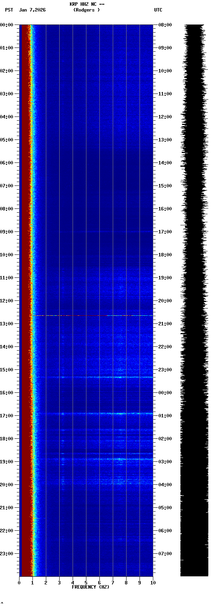Click the 03:00 UTC tick label
The height and width of the screenshot is (607, 211).
[x=165, y=462]
